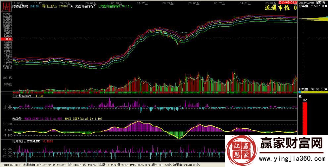Click the red 周 weekly period icon
328x167 pixels.
click(x=6, y=6)
